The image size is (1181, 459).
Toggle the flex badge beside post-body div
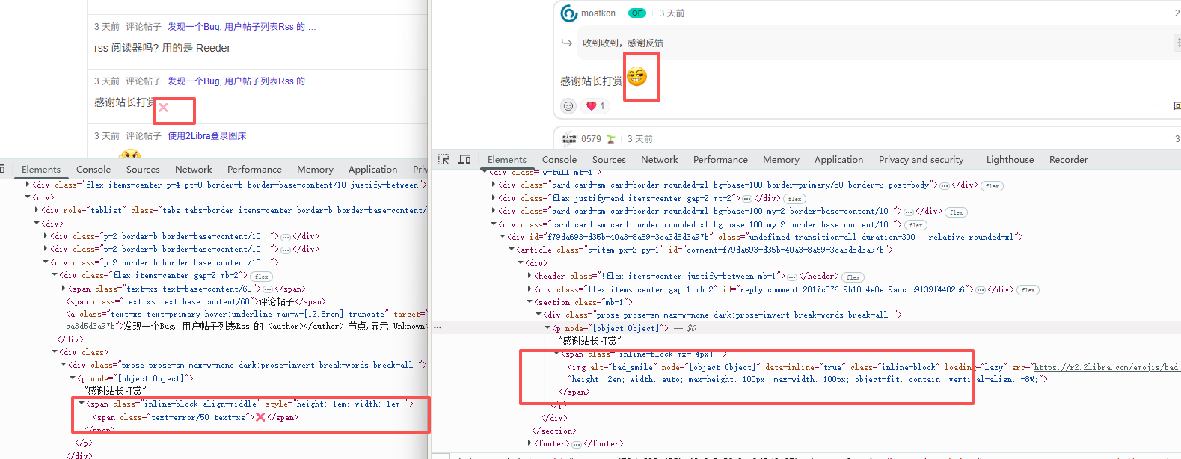[x=992, y=186]
